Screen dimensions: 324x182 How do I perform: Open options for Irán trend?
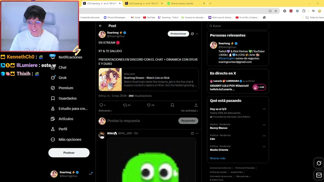pos(264,136)
